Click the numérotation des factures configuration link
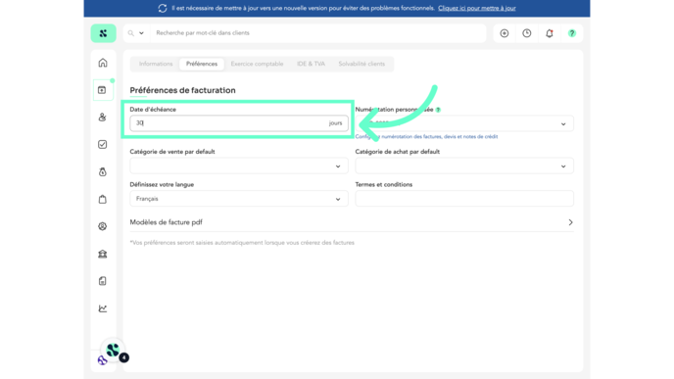Image resolution: width=674 pixels, height=379 pixels. click(x=426, y=137)
